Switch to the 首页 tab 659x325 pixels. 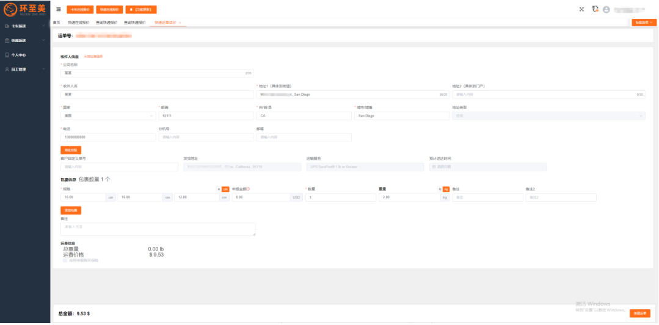pos(57,23)
